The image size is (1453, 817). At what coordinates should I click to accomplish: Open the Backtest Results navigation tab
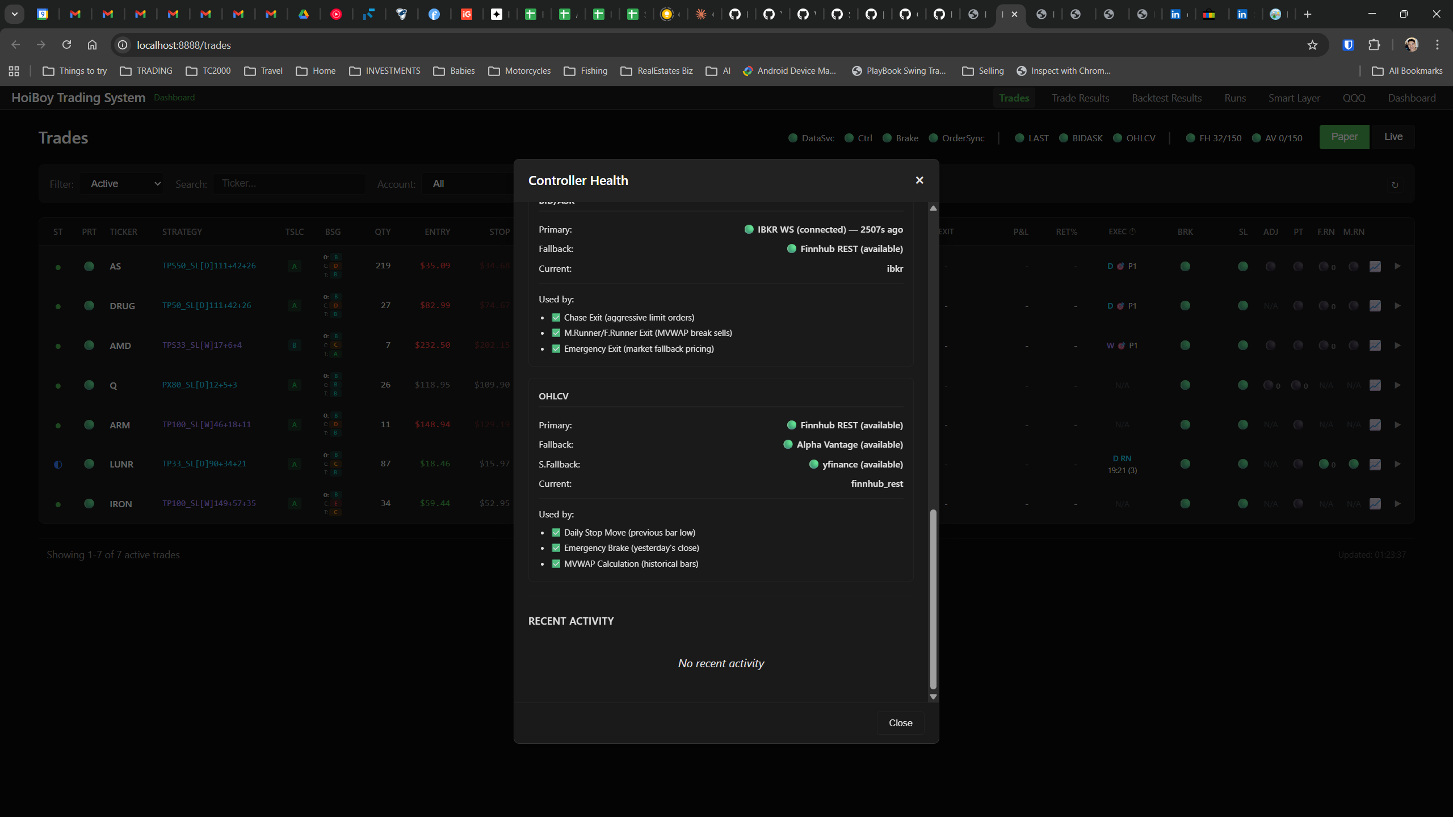click(x=1166, y=98)
